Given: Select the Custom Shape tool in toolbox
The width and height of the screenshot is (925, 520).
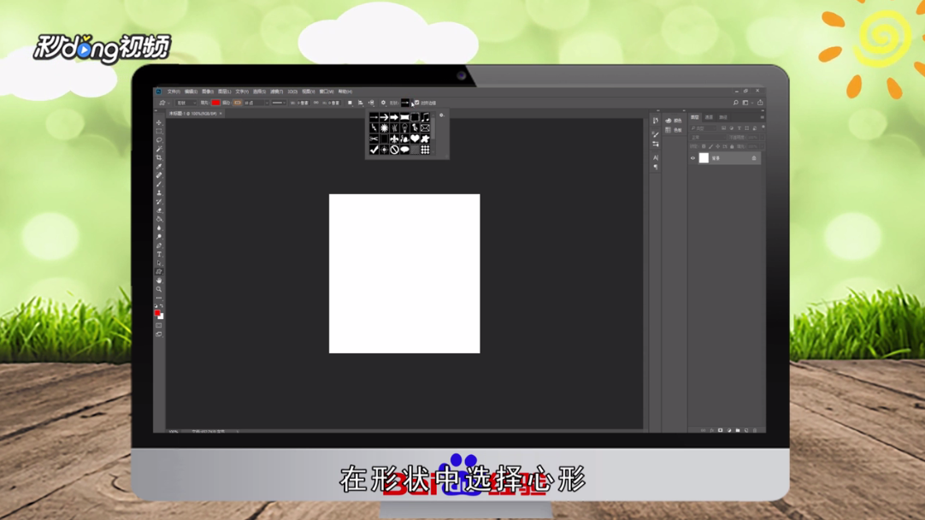Looking at the screenshot, I should pyautogui.click(x=159, y=272).
